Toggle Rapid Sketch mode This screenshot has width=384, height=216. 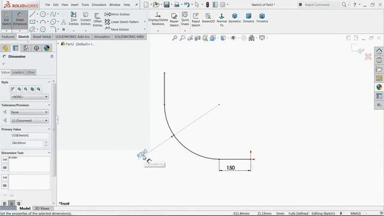pyautogui.click(x=196, y=20)
